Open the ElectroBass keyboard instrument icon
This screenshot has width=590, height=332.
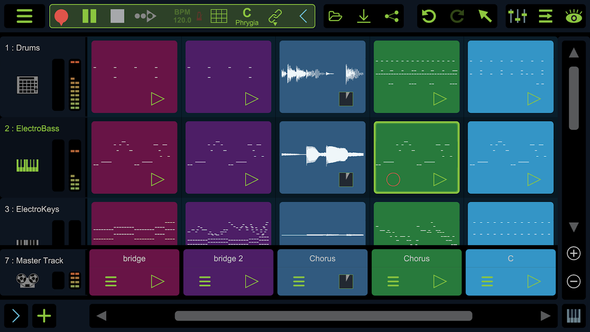(27, 166)
